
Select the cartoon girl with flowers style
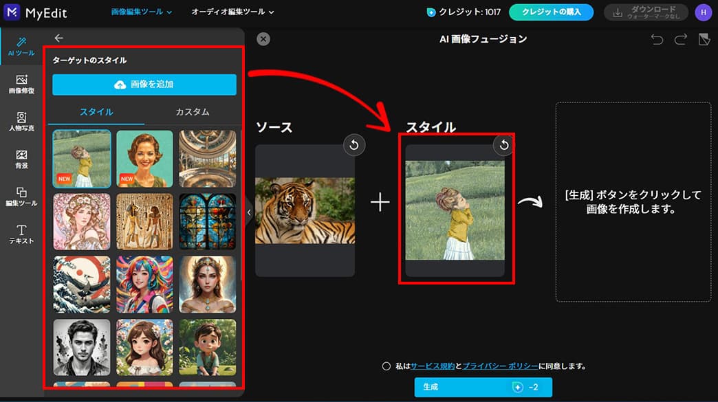pyautogui.click(x=144, y=348)
